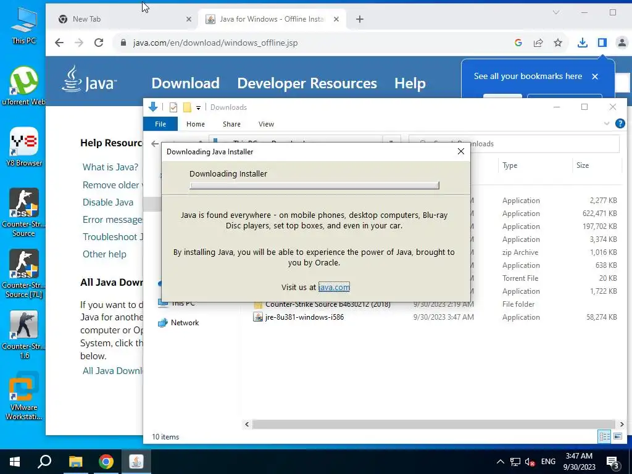
Task: Click the Disable Java link
Action: point(108,202)
